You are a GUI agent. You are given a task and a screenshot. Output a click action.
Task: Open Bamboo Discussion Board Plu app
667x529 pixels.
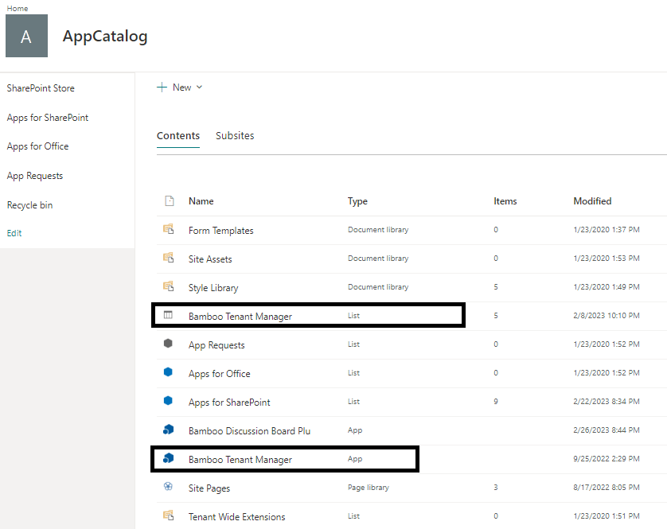point(250,431)
